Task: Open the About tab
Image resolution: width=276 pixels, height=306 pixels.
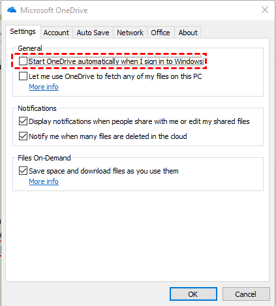Action: pyautogui.click(x=188, y=33)
